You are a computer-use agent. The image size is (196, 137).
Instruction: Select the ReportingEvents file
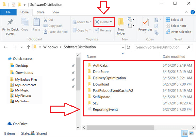tap(105, 109)
